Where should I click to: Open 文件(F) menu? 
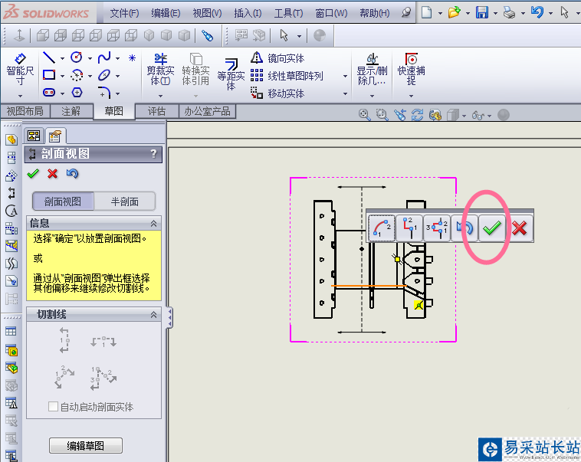[124, 13]
